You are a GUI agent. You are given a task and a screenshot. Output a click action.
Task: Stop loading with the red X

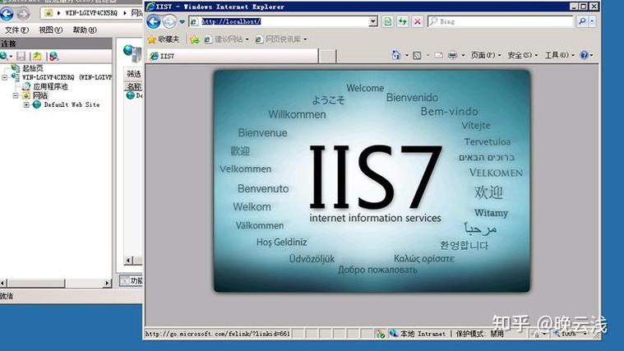tap(418, 21)
